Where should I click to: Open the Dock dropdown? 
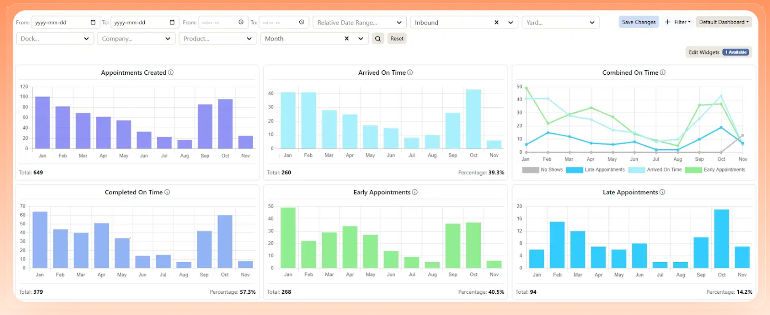[x=55, y=39]
